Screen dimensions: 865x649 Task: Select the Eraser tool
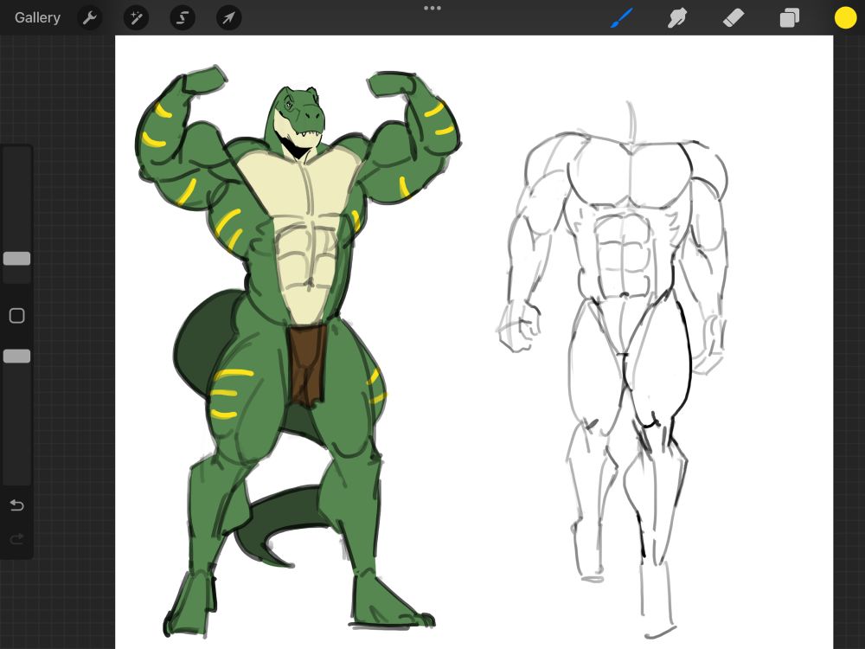click(x=734, y=18)
